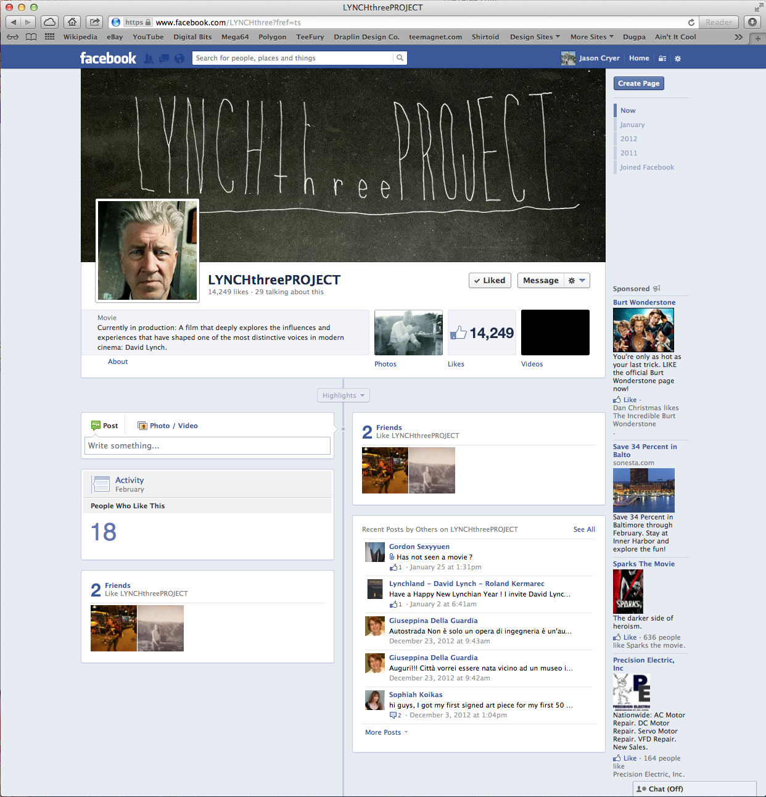Click the search magnifier icon

400,58
